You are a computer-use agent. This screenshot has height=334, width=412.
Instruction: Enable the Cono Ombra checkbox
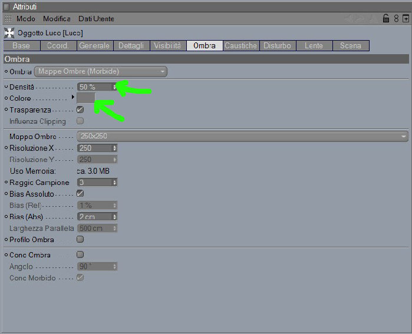coord(80,254)
